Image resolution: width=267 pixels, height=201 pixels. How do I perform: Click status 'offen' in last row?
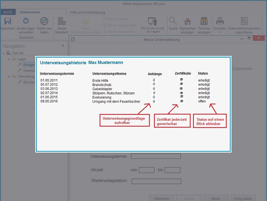click(x=202, y=101)
